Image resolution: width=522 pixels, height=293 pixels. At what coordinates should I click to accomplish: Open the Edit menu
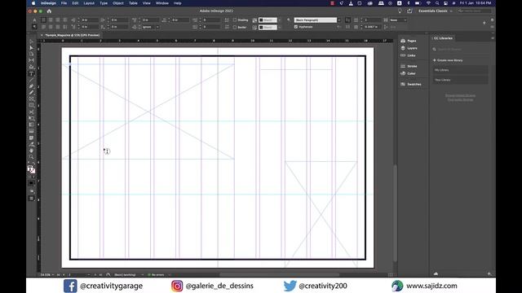(x=75, y=3)
